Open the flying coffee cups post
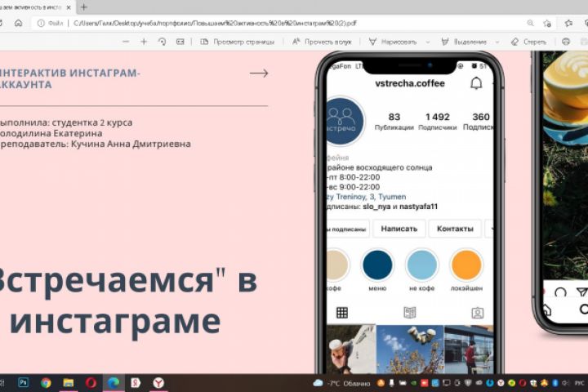Viewport: 588px width, 392px height. coord(410,350)
